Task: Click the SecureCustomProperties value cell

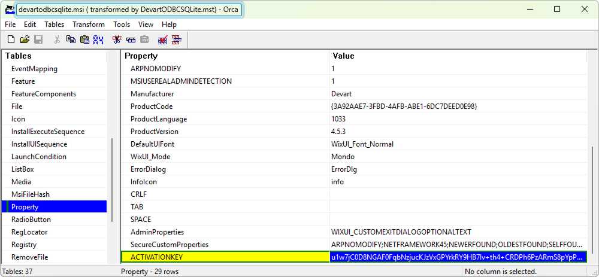Action: click(458, 245)
